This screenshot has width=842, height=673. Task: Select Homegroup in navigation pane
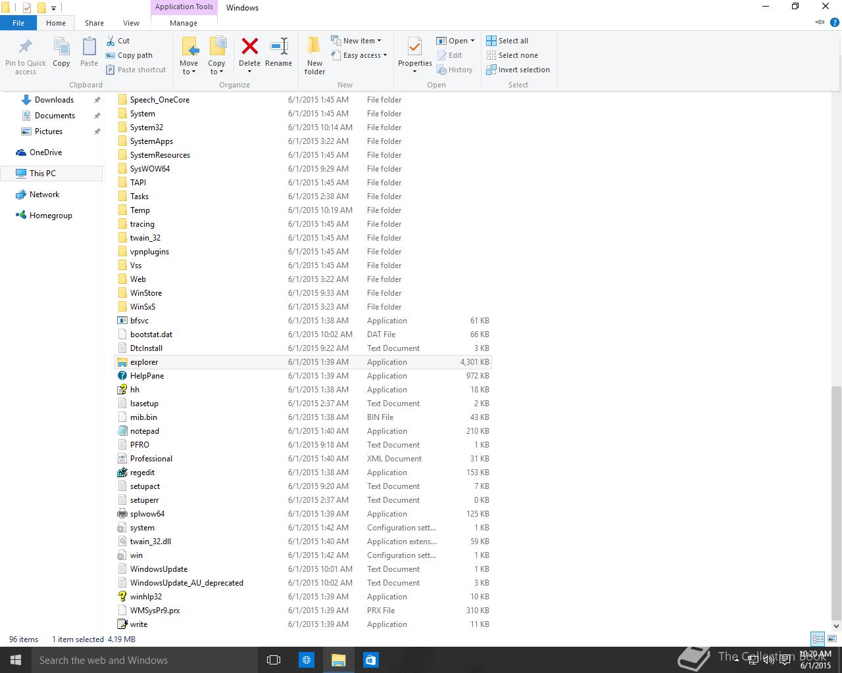click(51, 216)
